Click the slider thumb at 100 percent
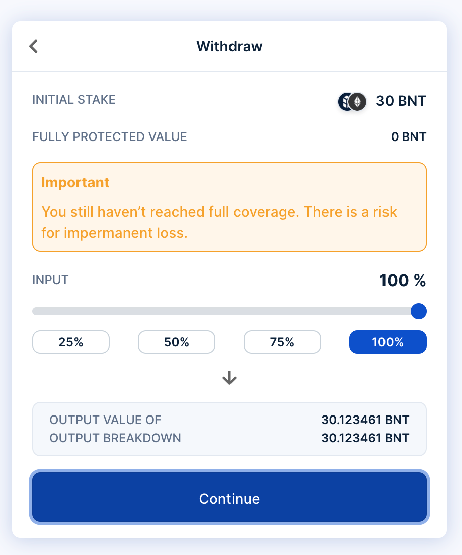This screenshot has height=555, width=462. click(418, 311)
